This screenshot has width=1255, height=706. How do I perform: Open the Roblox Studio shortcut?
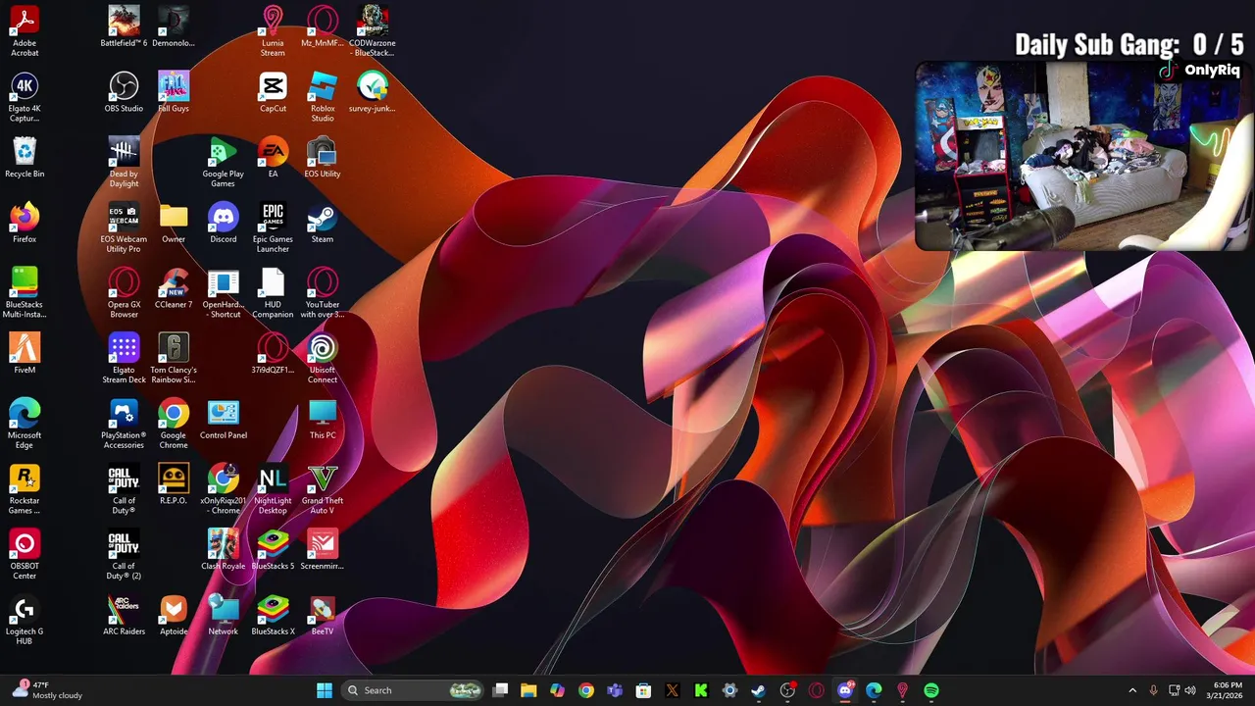[x=323, y=97]
